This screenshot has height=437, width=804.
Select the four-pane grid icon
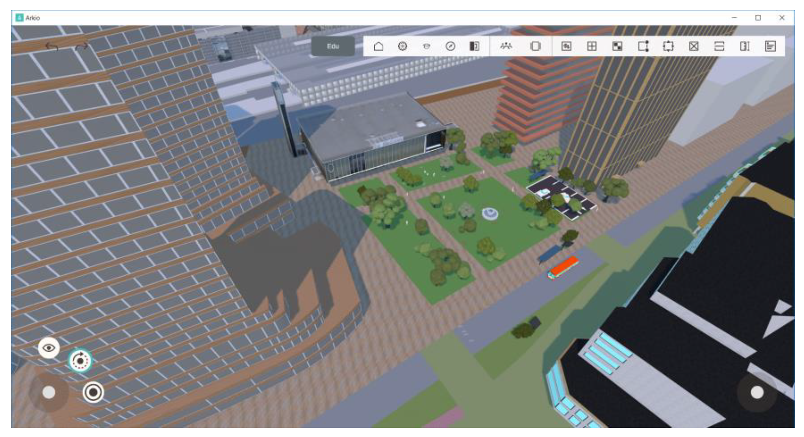592,46
